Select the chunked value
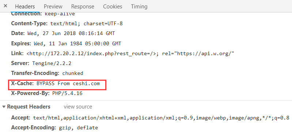Screen dimensions: 292x133 click(x=73, y=73)
